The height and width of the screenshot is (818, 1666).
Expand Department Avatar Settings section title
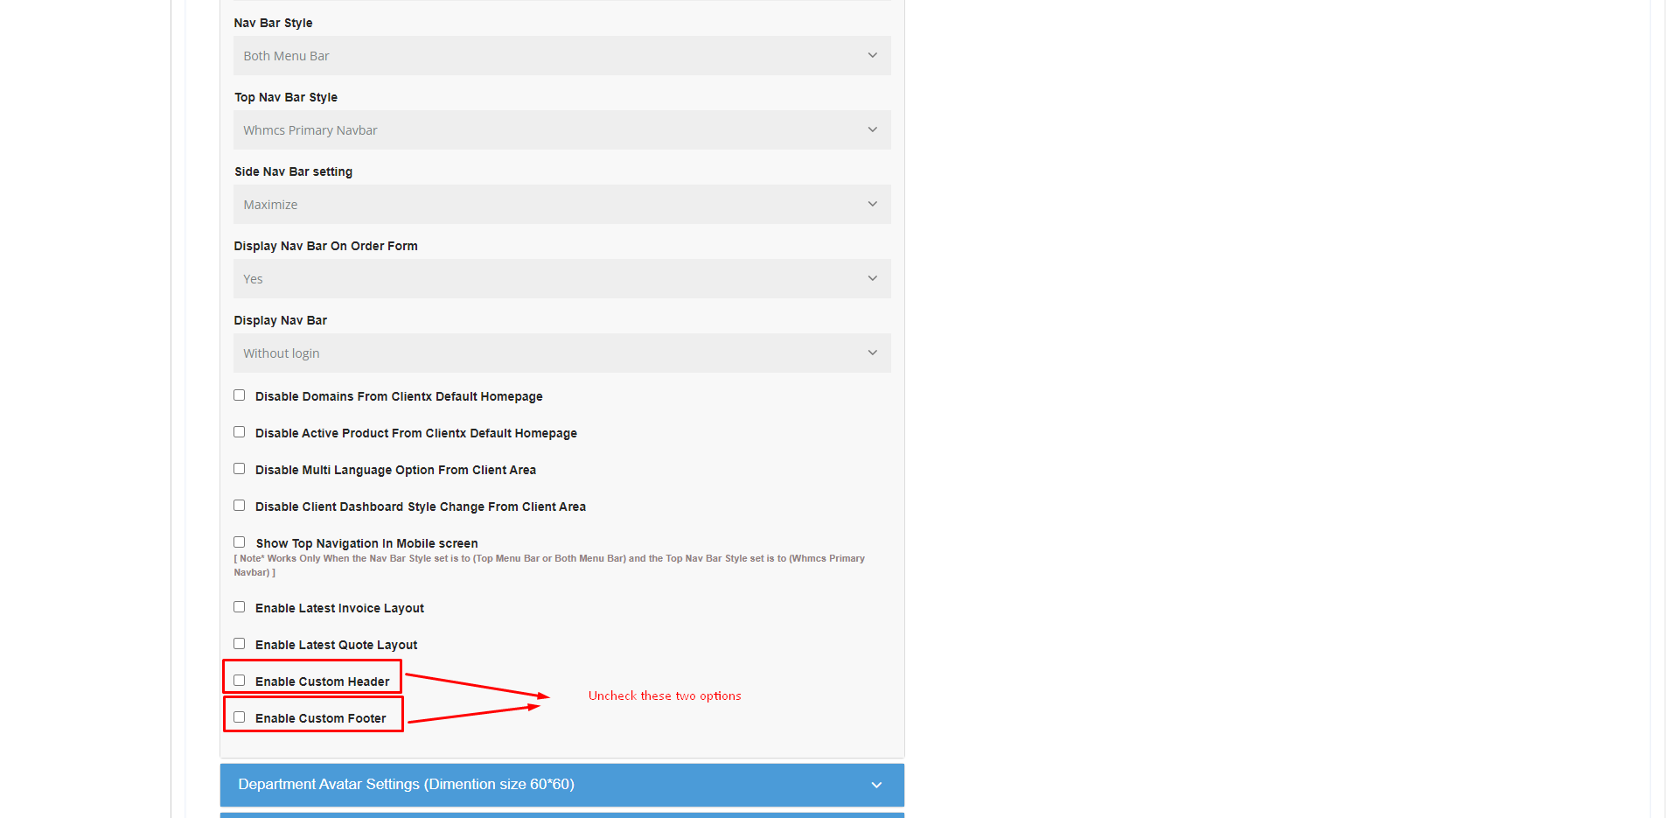coord(406,785)
